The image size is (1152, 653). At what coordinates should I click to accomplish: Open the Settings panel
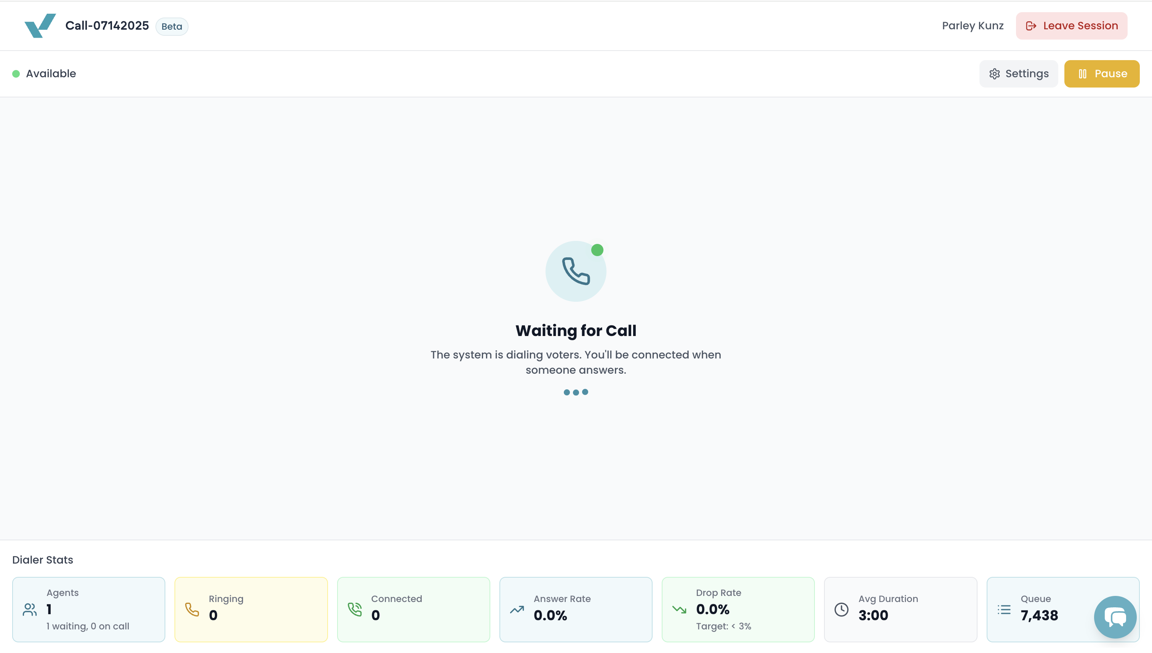pos(1018,73)
